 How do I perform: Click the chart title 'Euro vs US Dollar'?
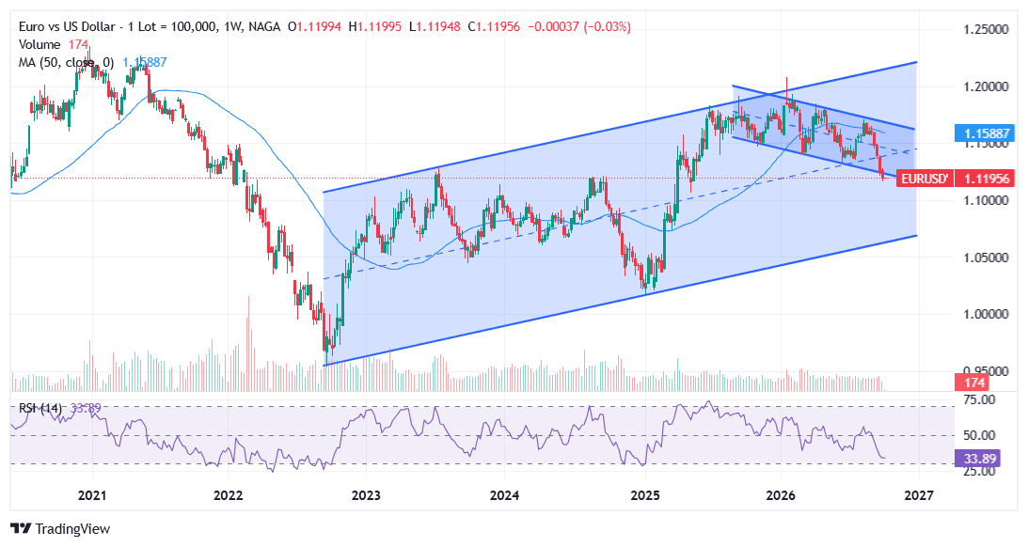[66, 27]
